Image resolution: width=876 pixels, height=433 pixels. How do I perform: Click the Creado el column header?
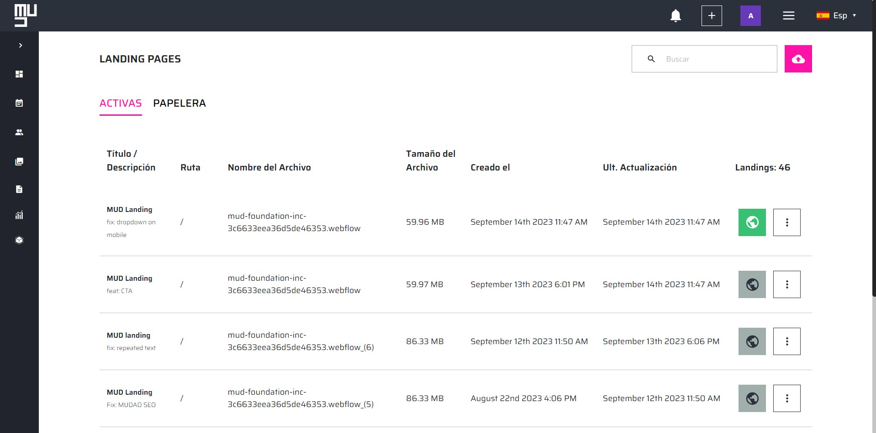pos(490,167)
